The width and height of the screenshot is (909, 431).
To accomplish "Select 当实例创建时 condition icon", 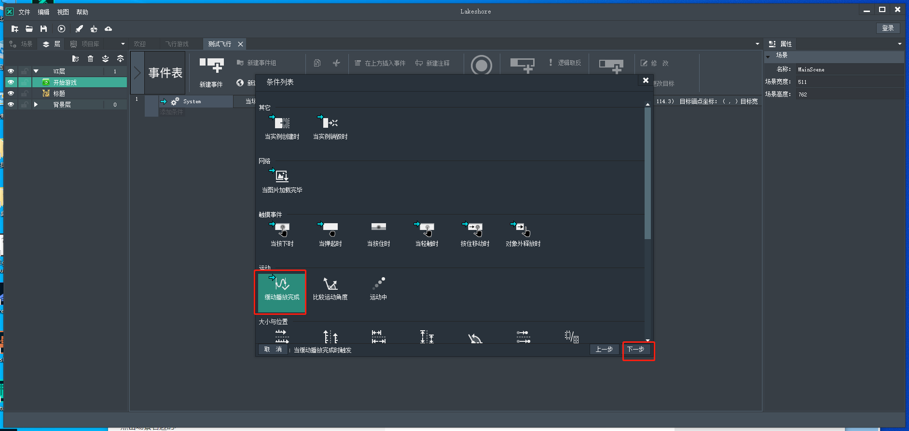I will (282, 127).
